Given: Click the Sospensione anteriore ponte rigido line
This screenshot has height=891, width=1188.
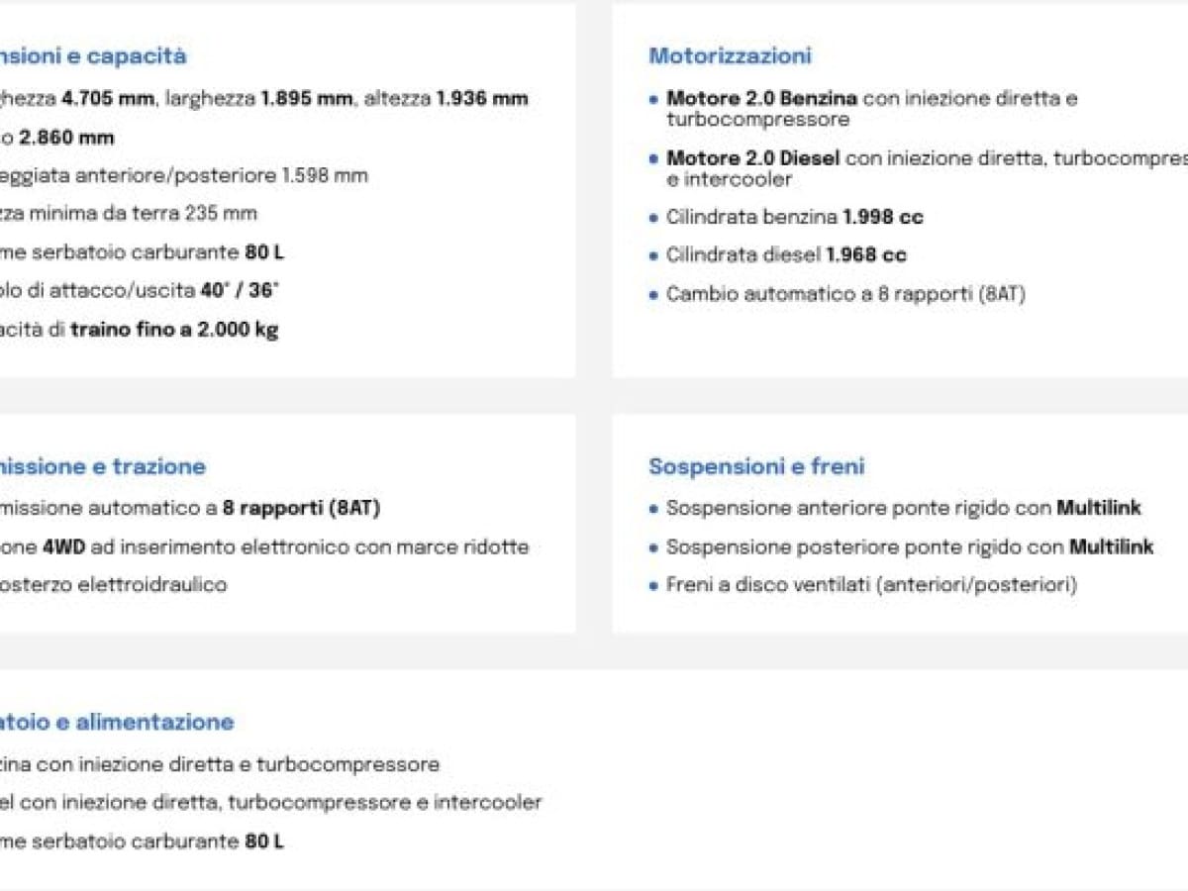Looking at the screenshot, I should (903, 508).
